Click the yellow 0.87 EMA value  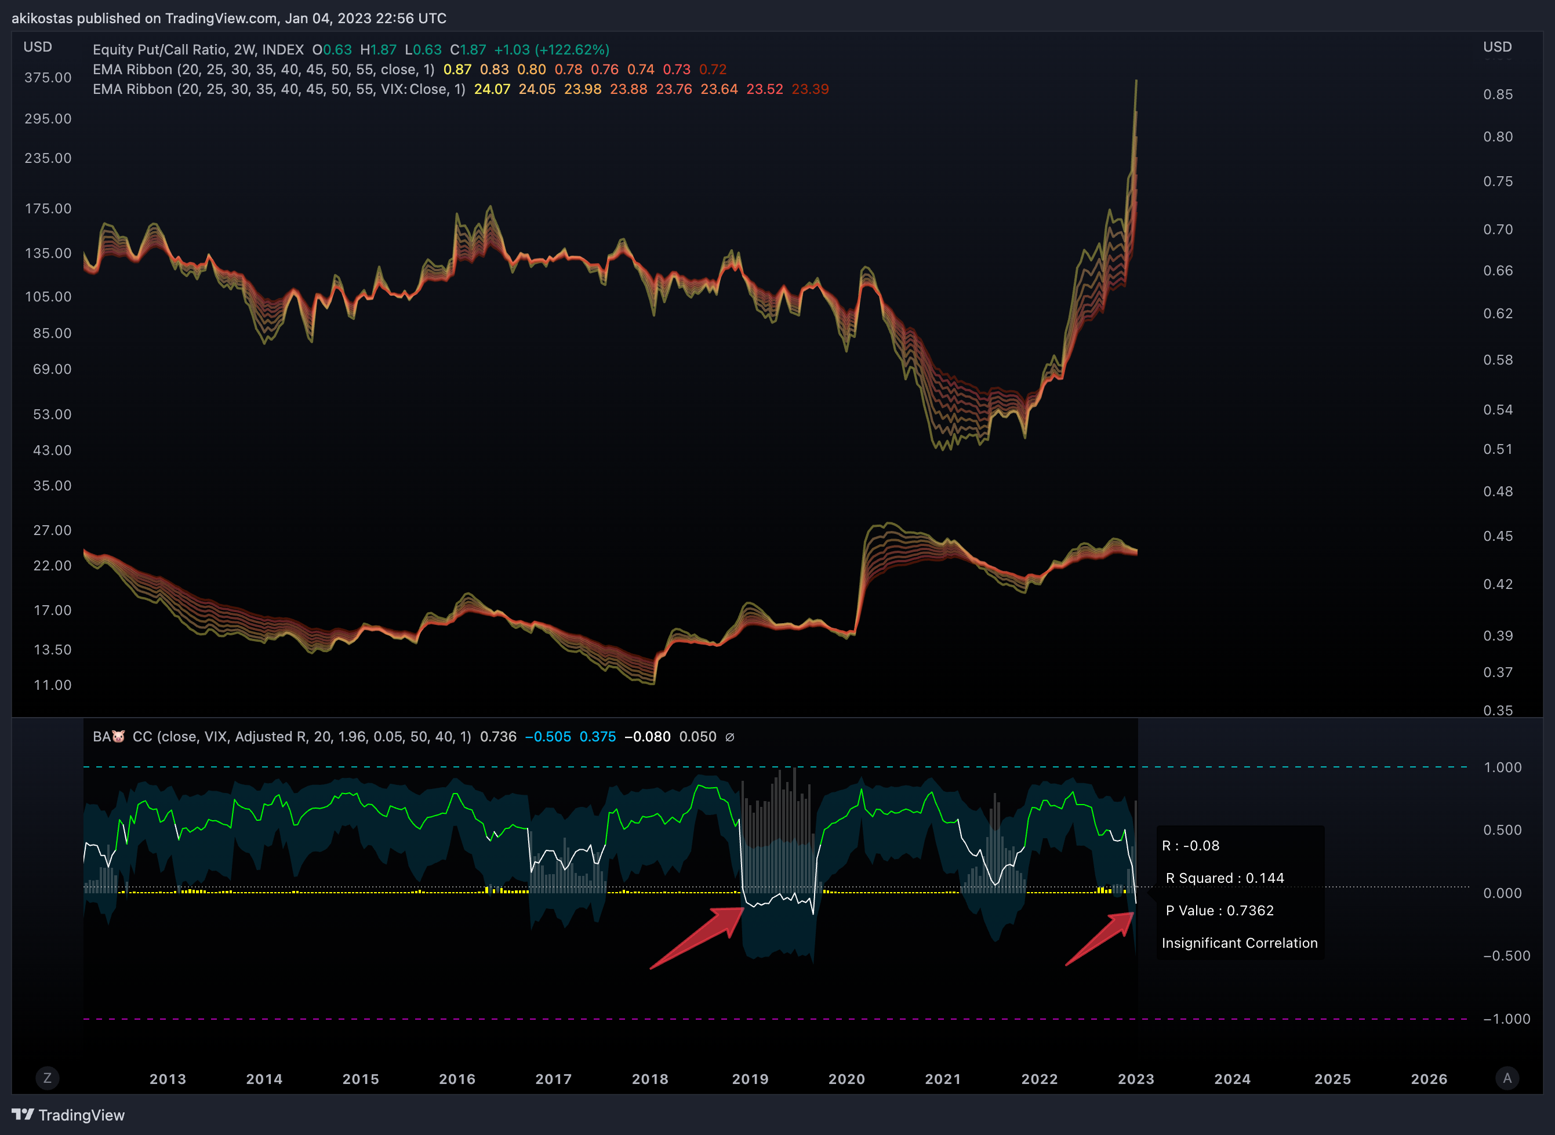coord(457,70)
